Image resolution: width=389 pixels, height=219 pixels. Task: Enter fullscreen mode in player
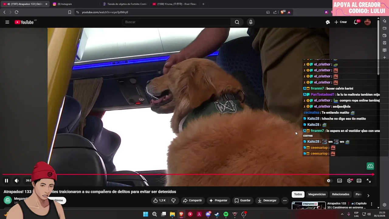click(369, 181)
